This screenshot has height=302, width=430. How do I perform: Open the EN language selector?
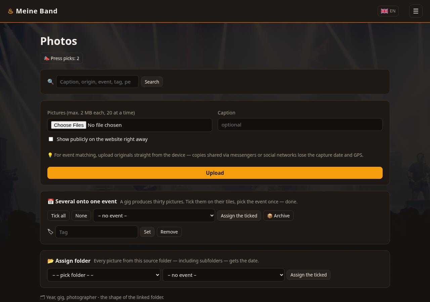coord(388,11)
